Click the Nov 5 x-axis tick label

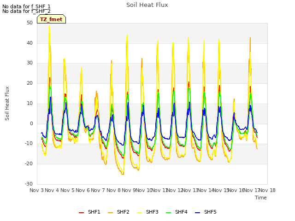(x=67, y=190)
